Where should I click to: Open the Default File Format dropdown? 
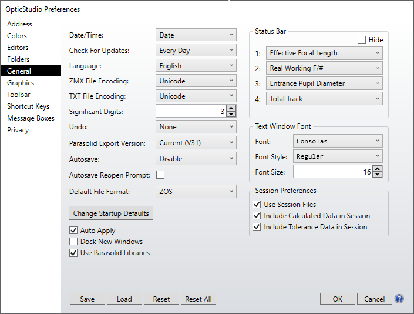coord(196,191)
